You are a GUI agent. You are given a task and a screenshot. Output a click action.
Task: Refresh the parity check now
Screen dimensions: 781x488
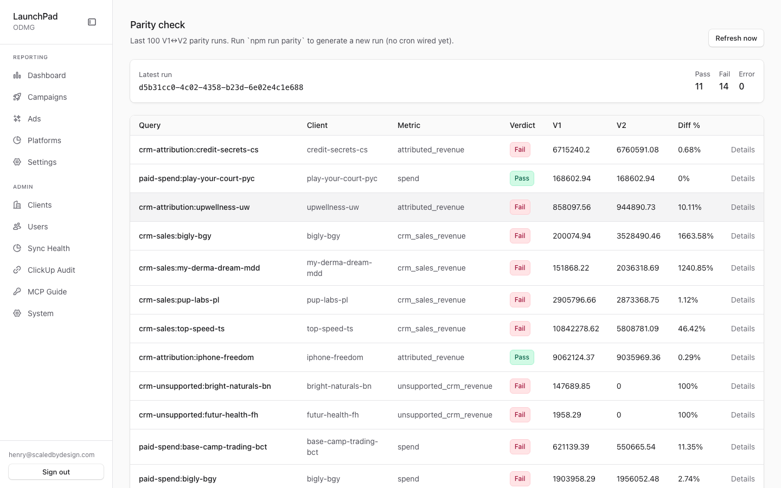pos(736,38)
